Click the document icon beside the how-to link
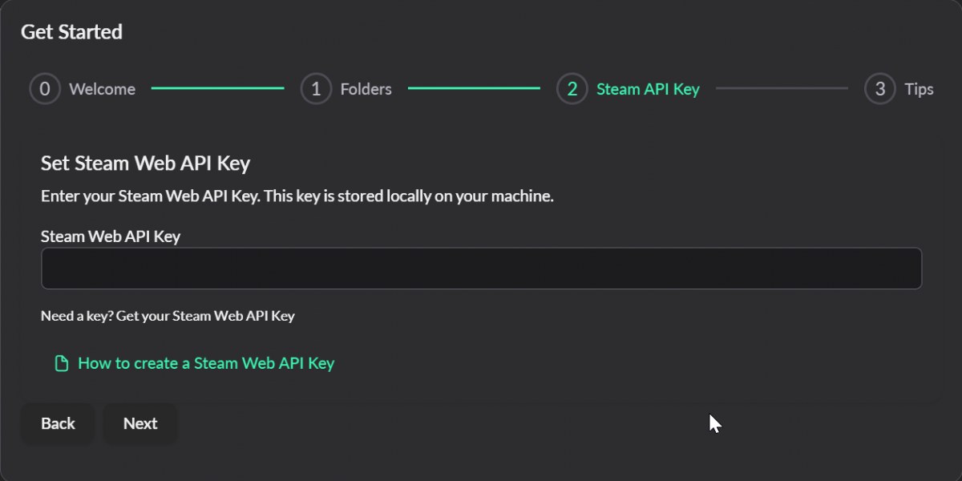Image resolution: width=962 pixels, height=481 pixels. click(x=61, y=364)
